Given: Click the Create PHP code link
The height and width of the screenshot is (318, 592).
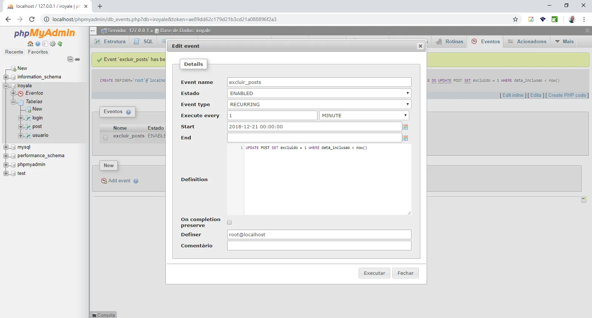Looking at the screenshot, I should click(567, 95).
